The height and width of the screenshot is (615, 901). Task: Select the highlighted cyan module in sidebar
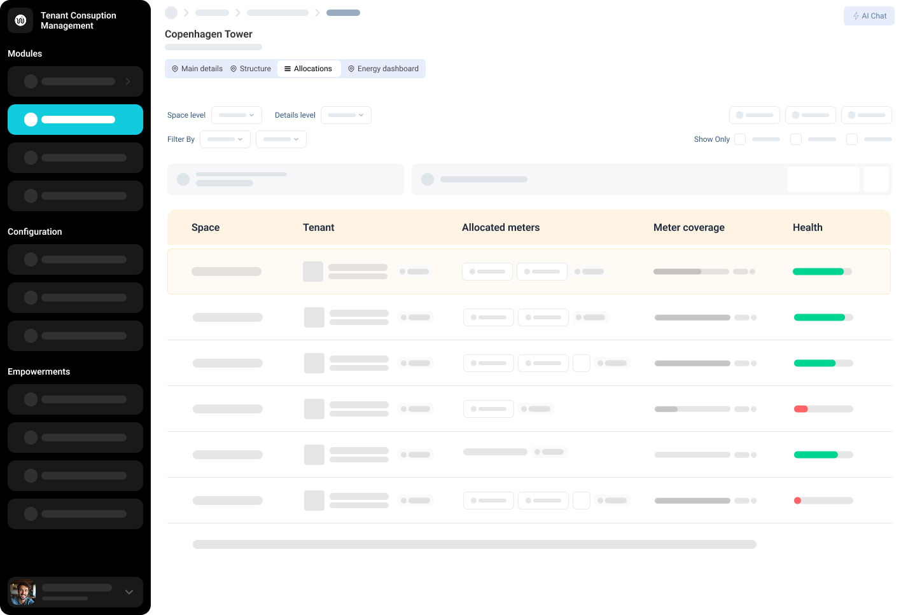click(75, 120)
